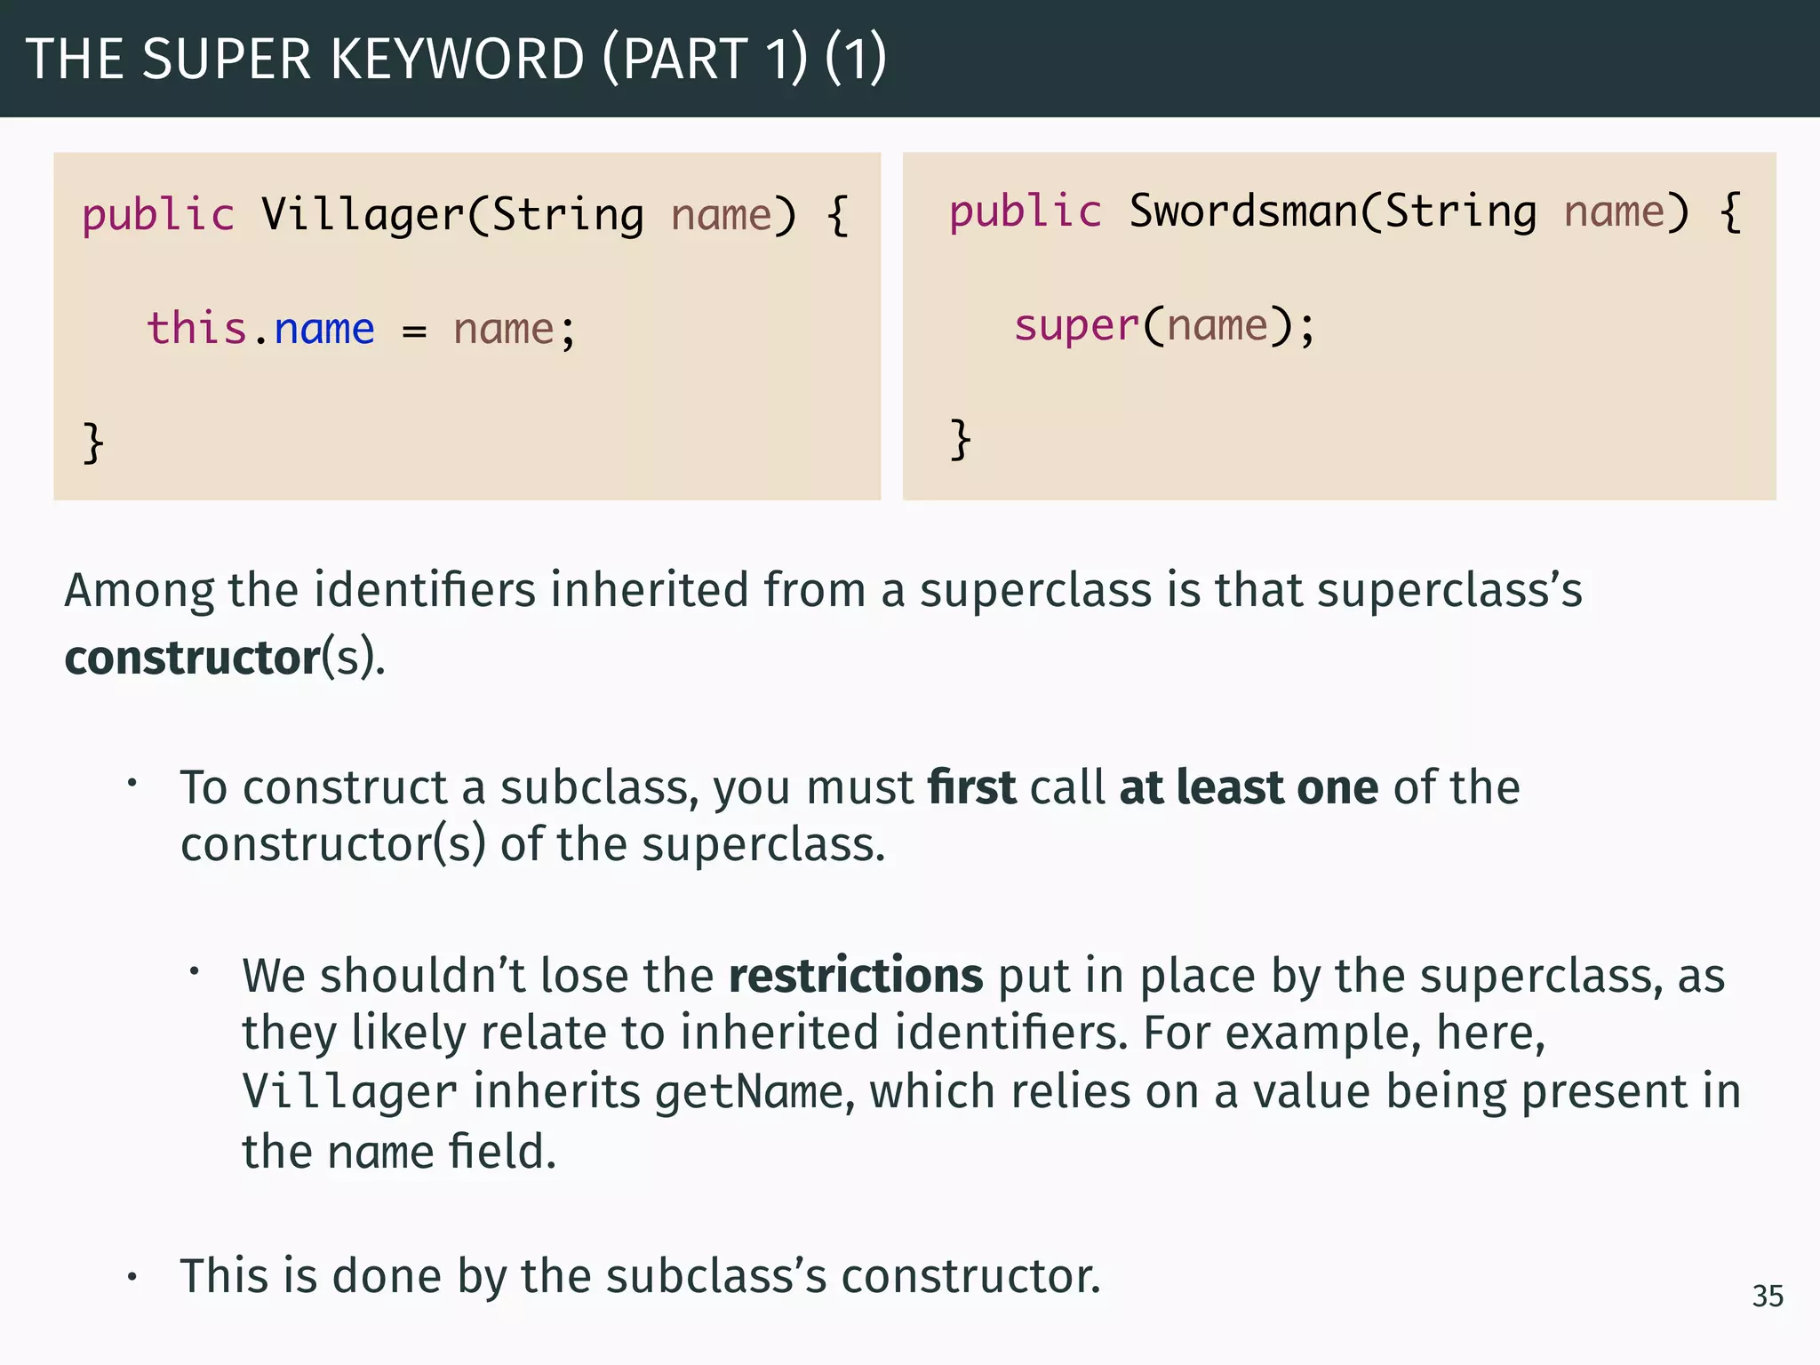Viewport: 1820px width, 1365px height.
Task: Click the Villager constructor code block
Action: [x=467, y=325]
